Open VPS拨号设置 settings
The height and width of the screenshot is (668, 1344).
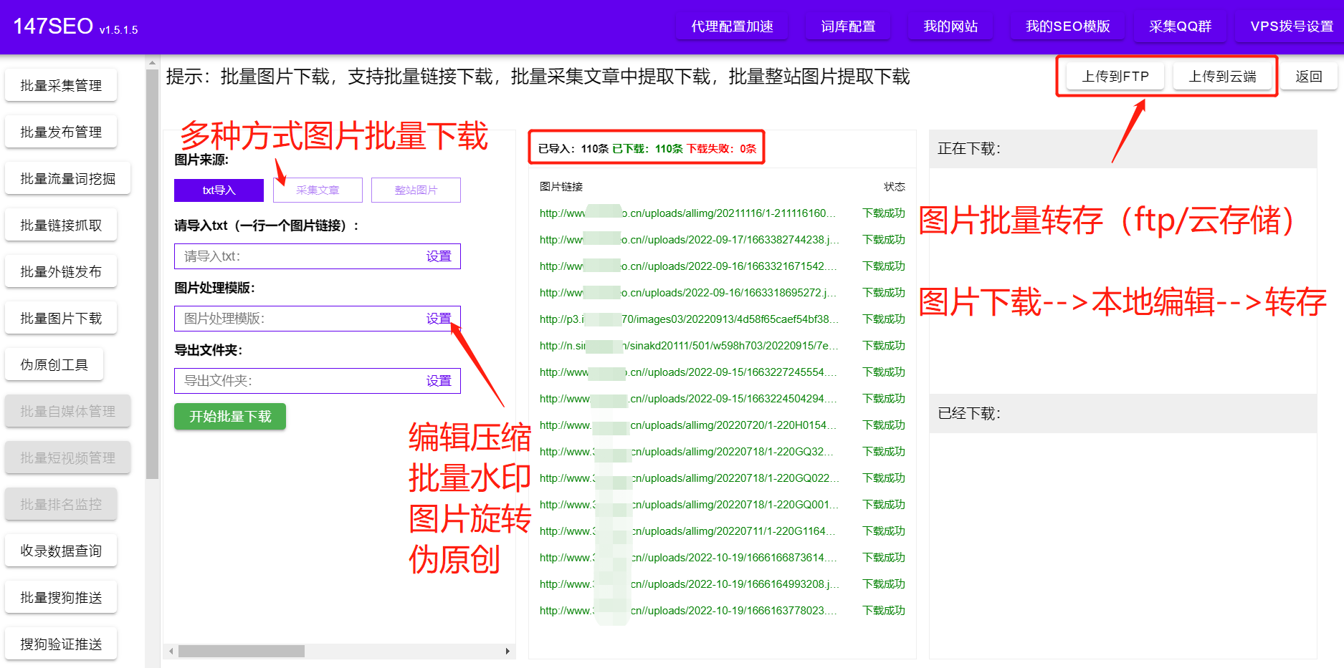[1291, 26]
